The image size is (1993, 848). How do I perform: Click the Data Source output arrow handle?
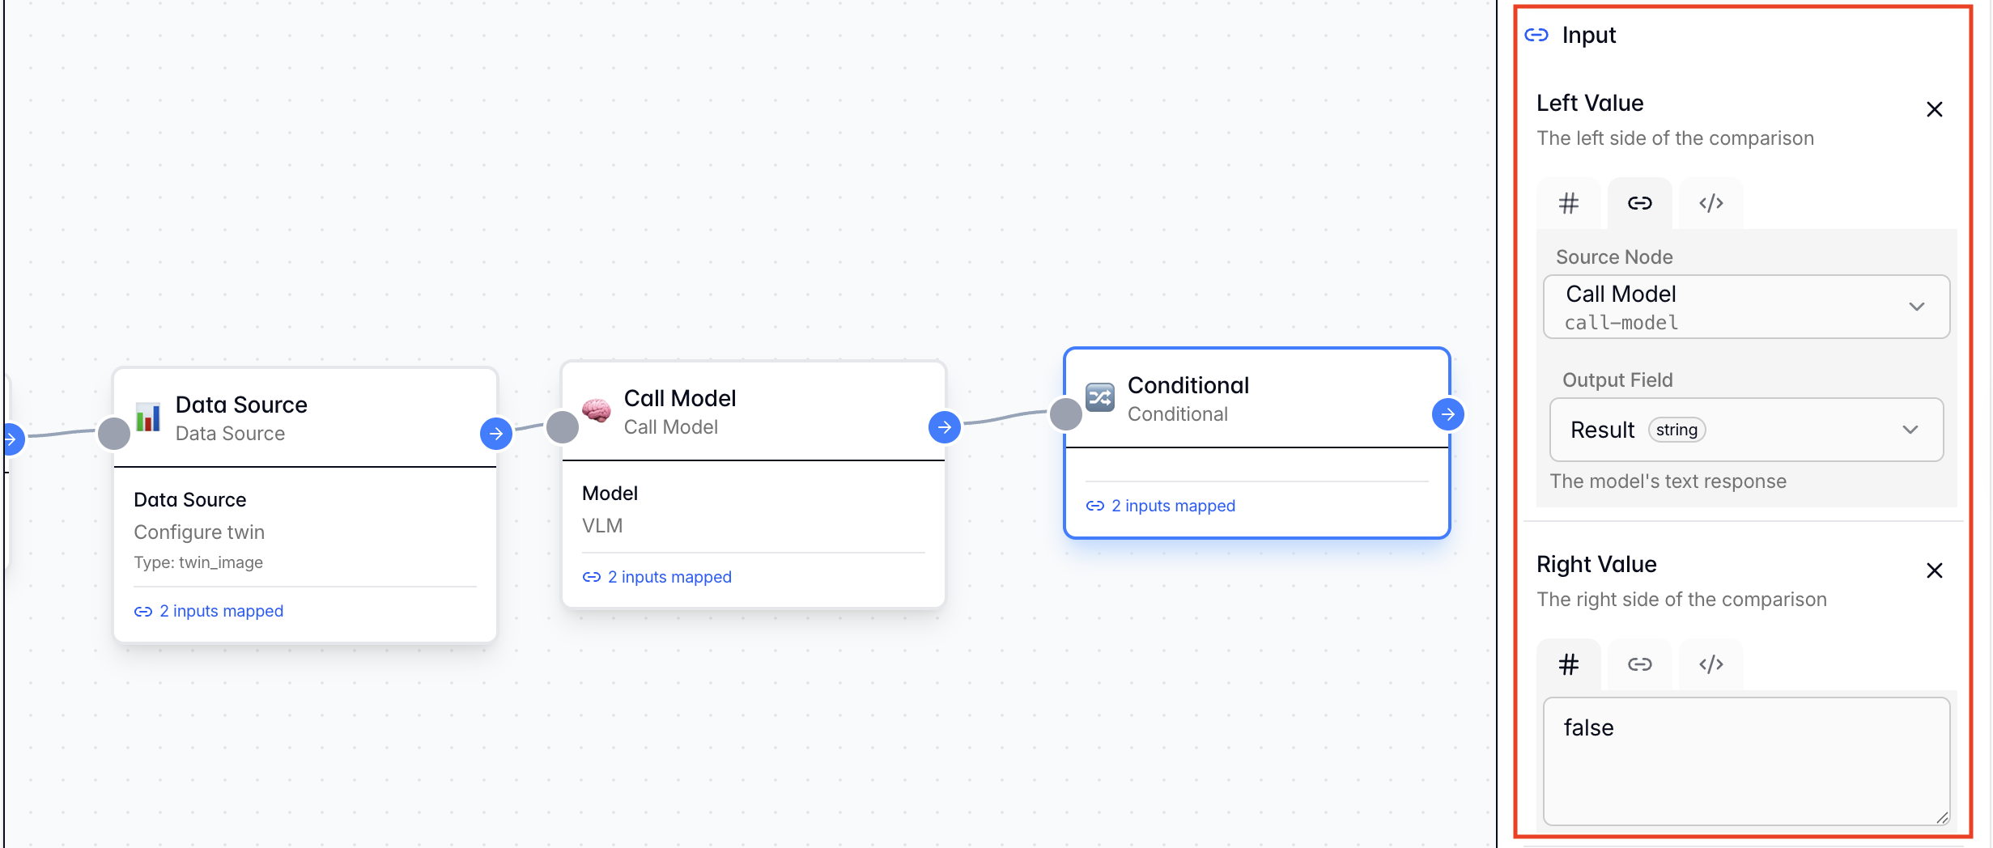tap(495, 434)
